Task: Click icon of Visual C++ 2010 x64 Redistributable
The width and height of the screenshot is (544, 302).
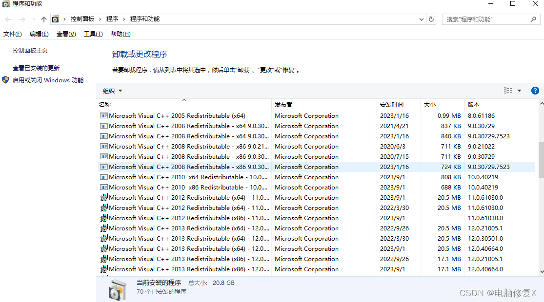Action: click(x=104, y=177)
